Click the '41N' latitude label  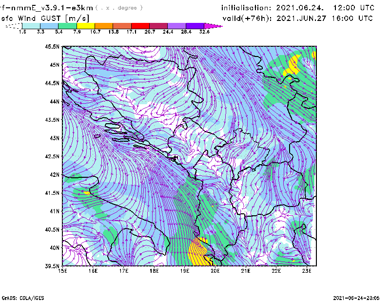(x=55, y=211)
